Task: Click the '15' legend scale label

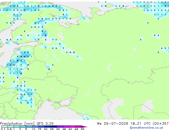Action: (x=39, y=129)
